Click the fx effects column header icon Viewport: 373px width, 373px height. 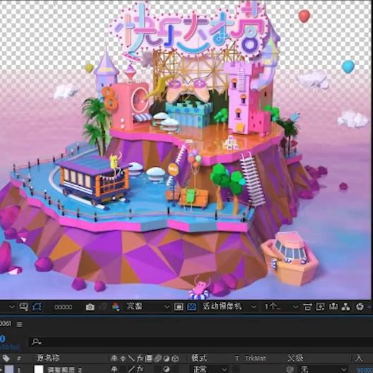140,358
